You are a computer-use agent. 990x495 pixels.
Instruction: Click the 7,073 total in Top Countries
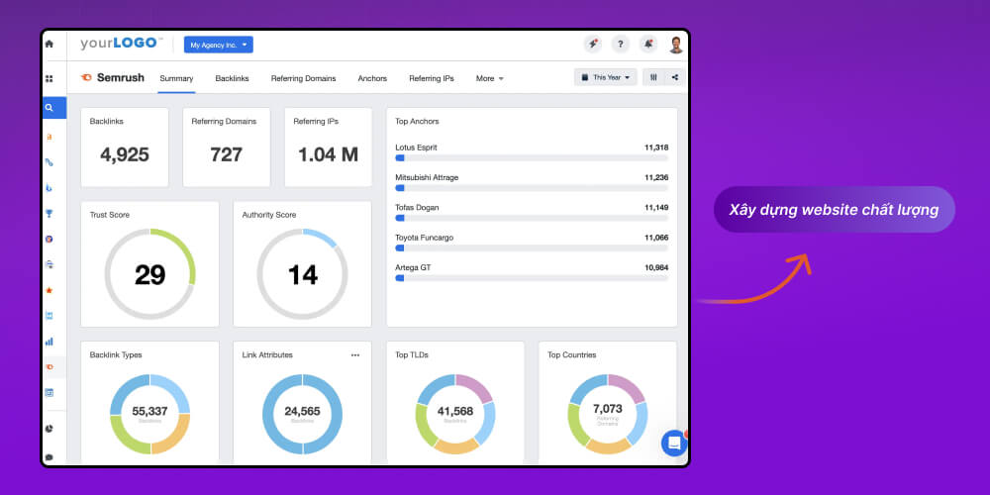coord(608,409)
